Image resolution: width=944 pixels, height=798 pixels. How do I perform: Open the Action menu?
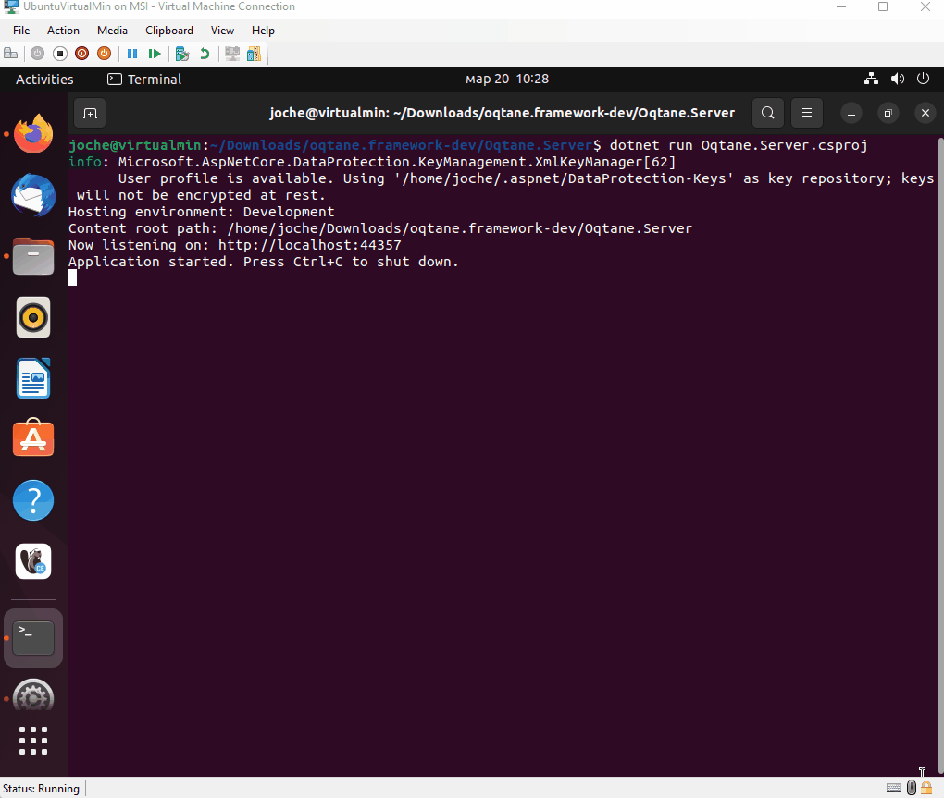click(63, 31)
